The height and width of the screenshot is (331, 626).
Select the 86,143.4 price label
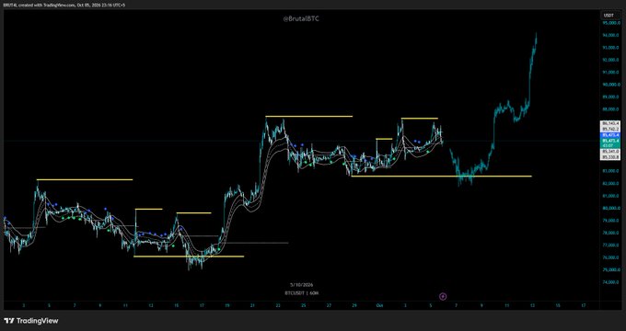610,123
